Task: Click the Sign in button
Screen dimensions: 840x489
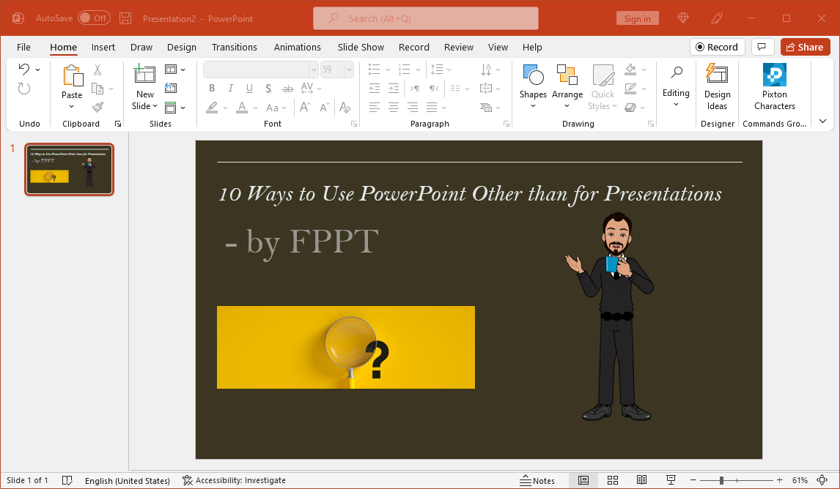Action: point(637,18)
